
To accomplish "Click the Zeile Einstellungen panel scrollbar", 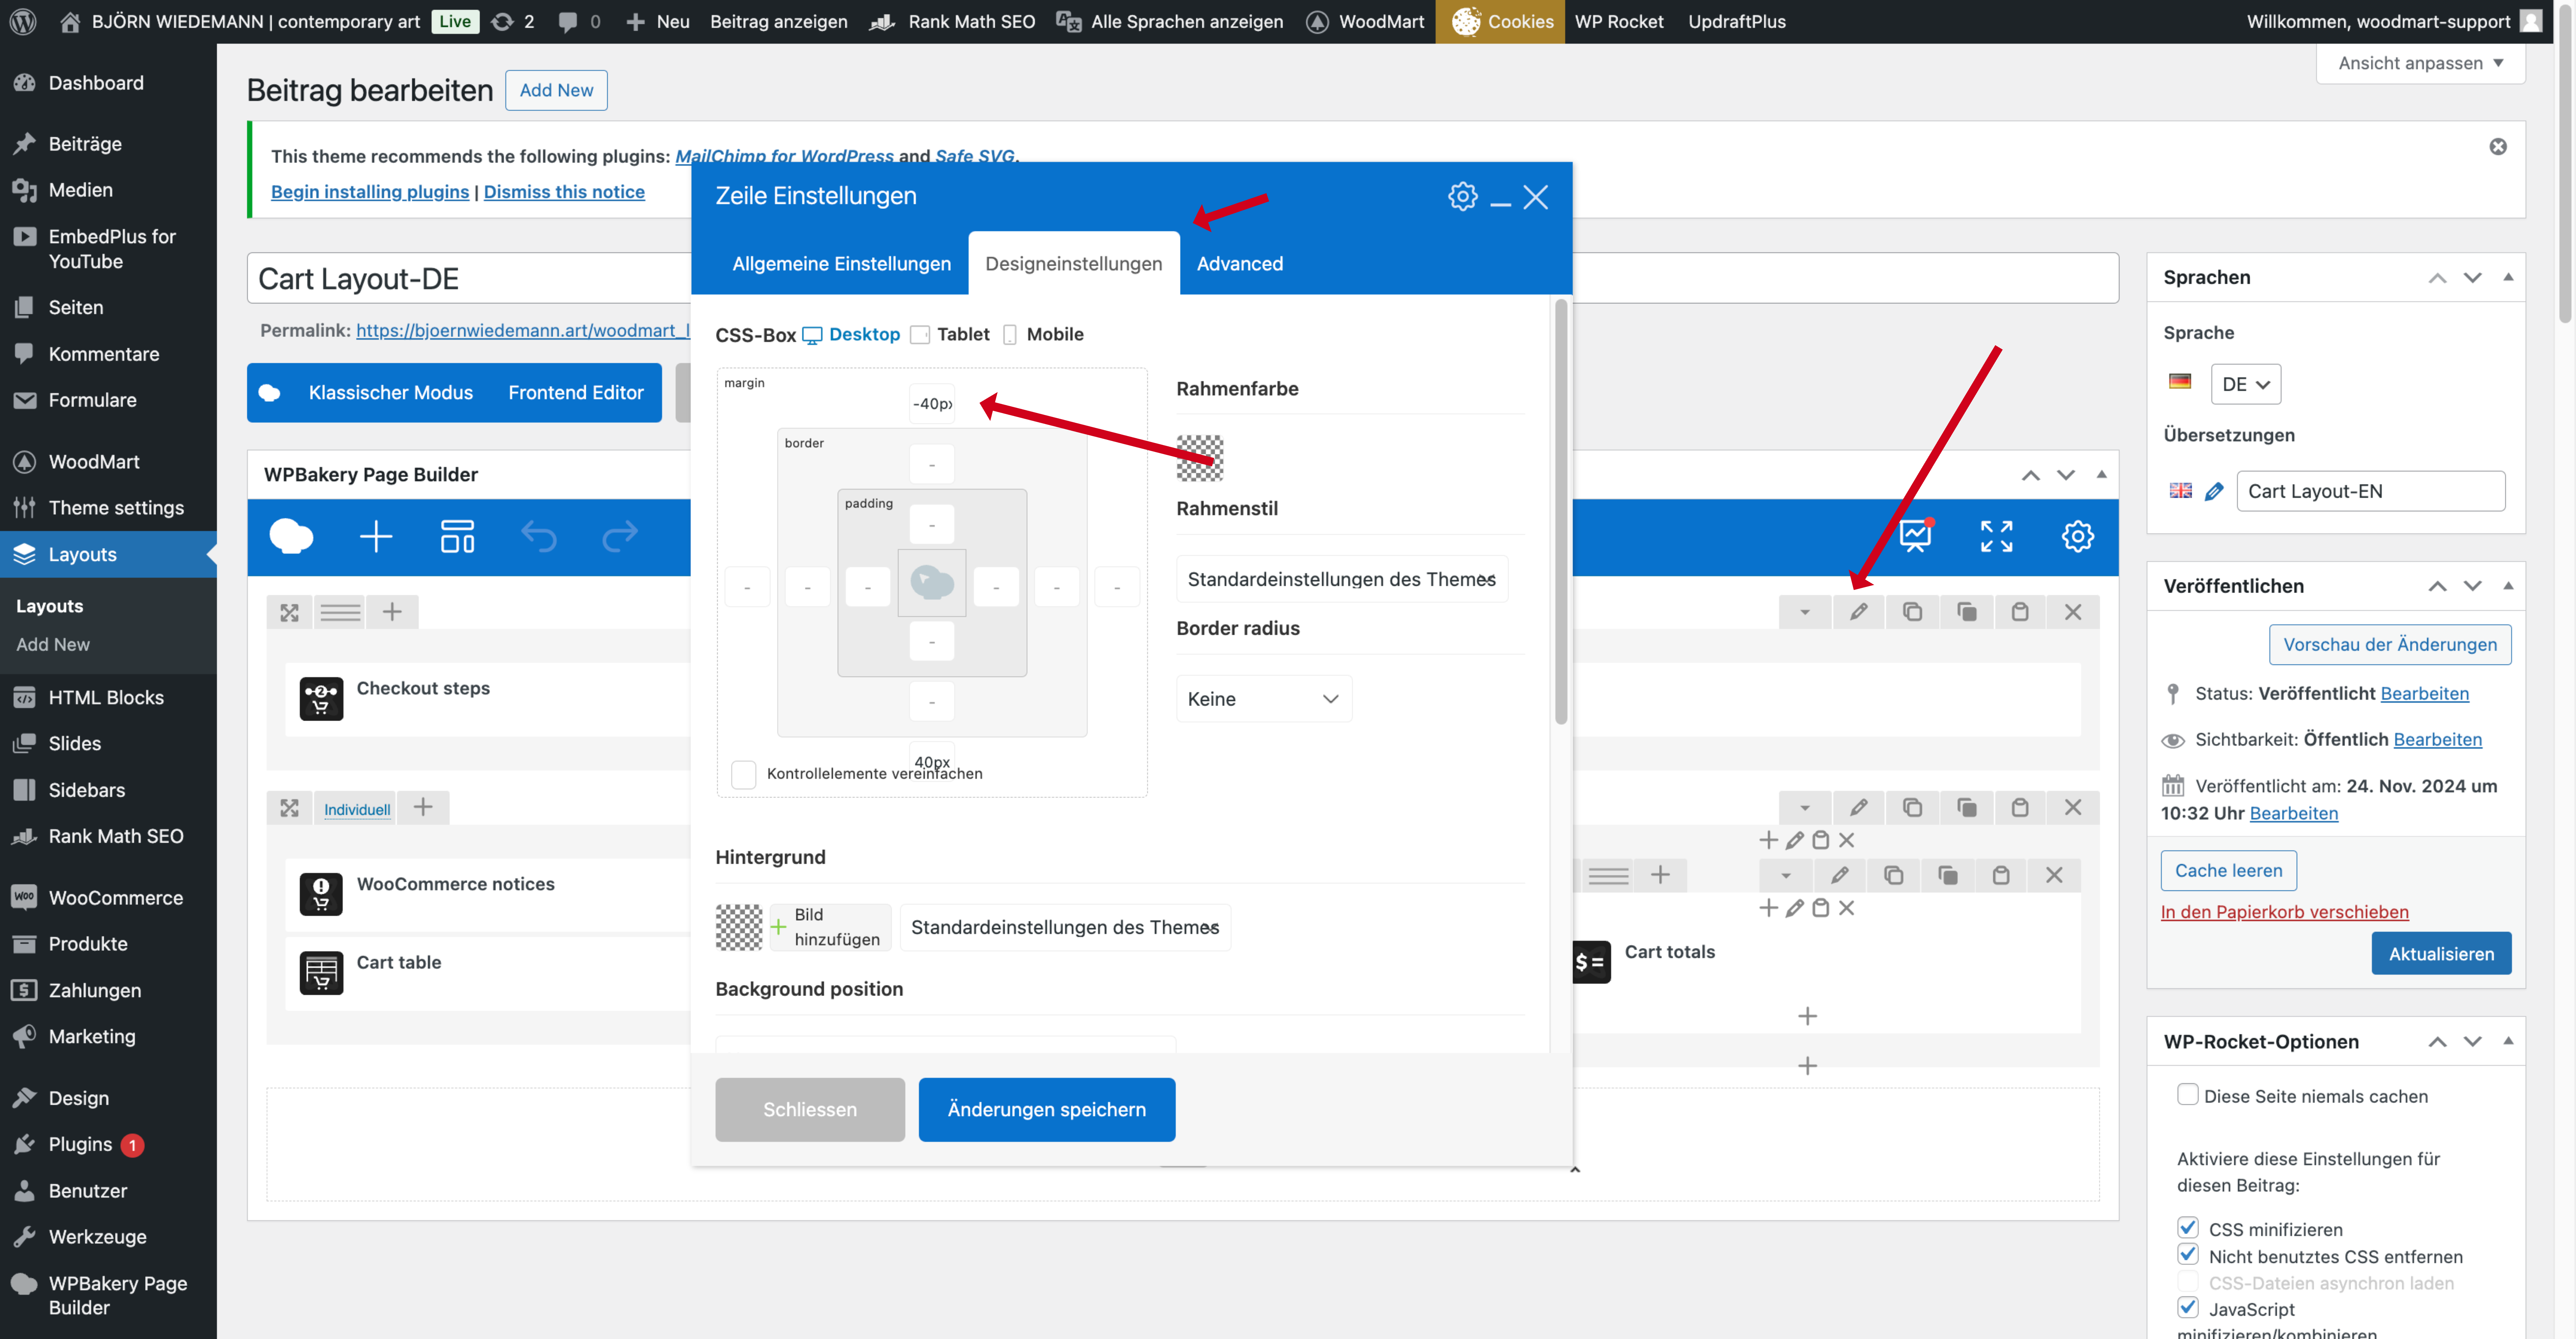I will [1561, 512].
